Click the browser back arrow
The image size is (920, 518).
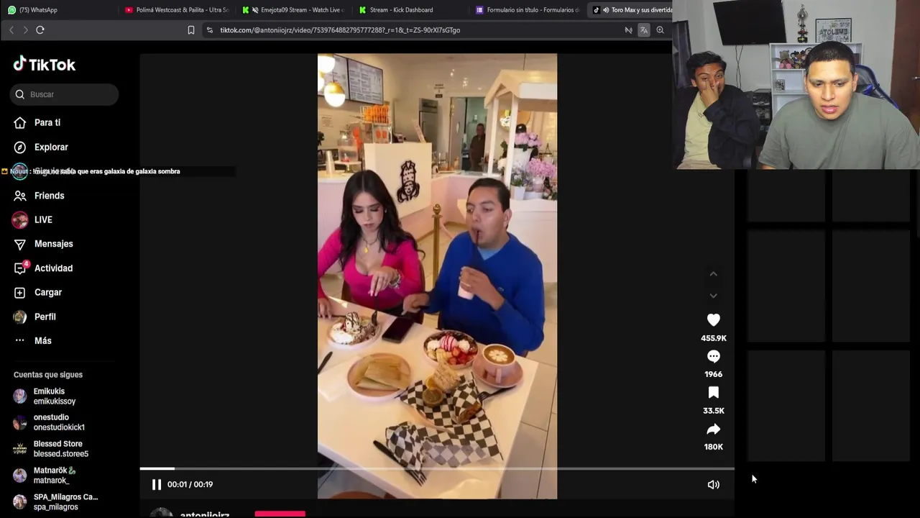pyautogui.click(x=11, y=30)
